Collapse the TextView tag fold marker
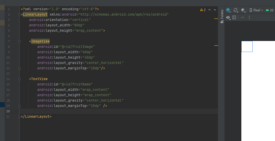The height and width of the screenshot is (141, 275). coord(20,79)
